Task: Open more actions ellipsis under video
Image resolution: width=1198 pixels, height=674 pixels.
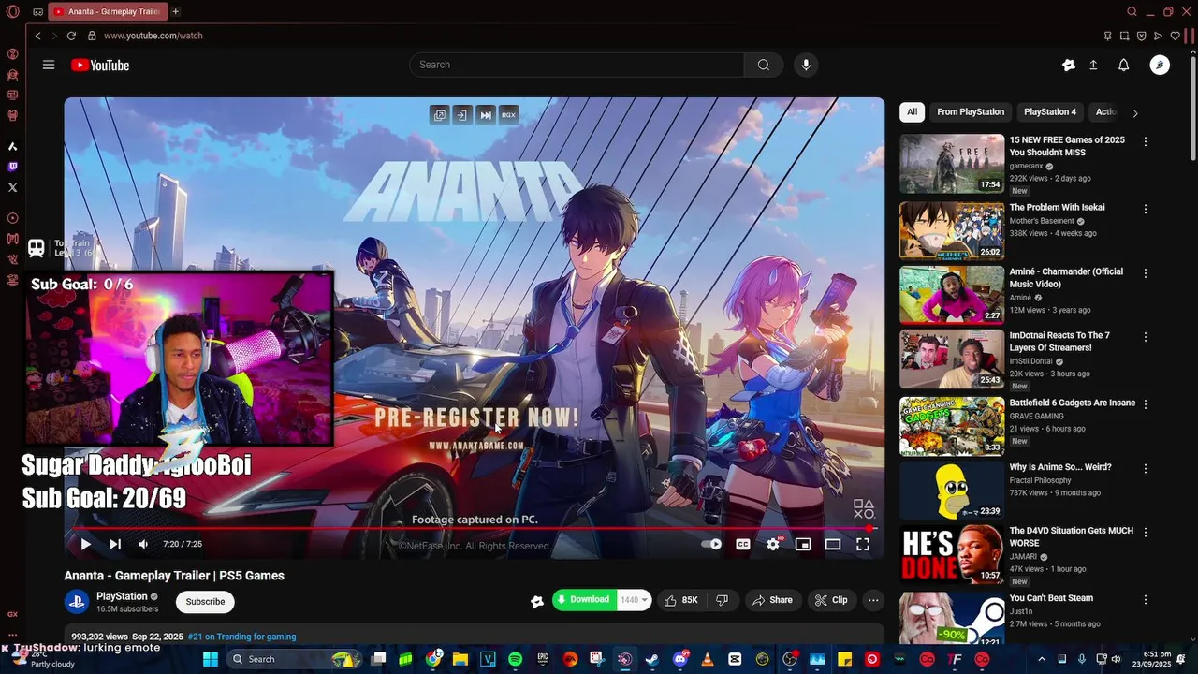Action: point(873,600)
